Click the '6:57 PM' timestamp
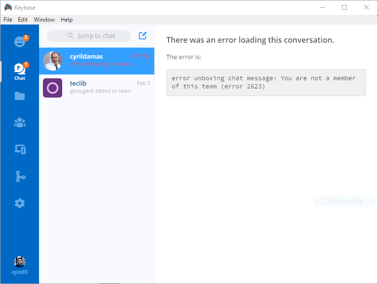 coord(141,56)
